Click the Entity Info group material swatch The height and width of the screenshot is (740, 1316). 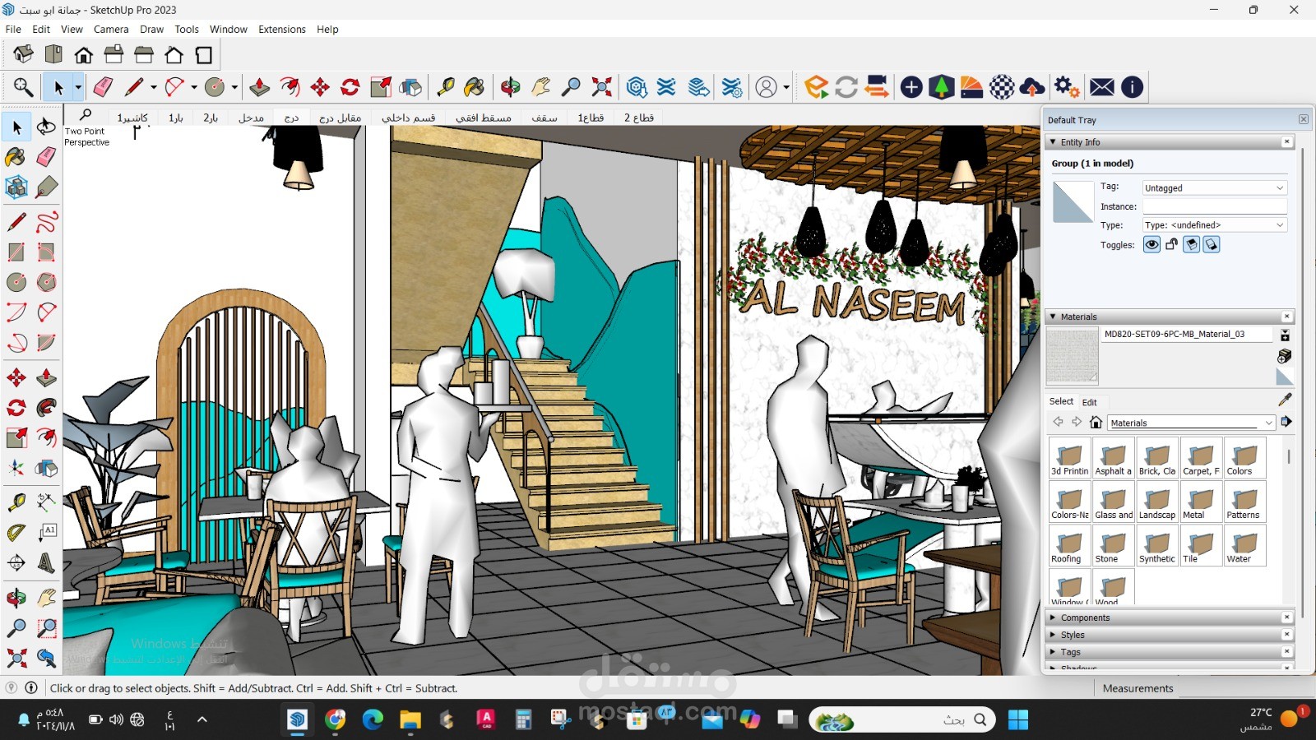pyautogui.click(x=1073, y=202)
